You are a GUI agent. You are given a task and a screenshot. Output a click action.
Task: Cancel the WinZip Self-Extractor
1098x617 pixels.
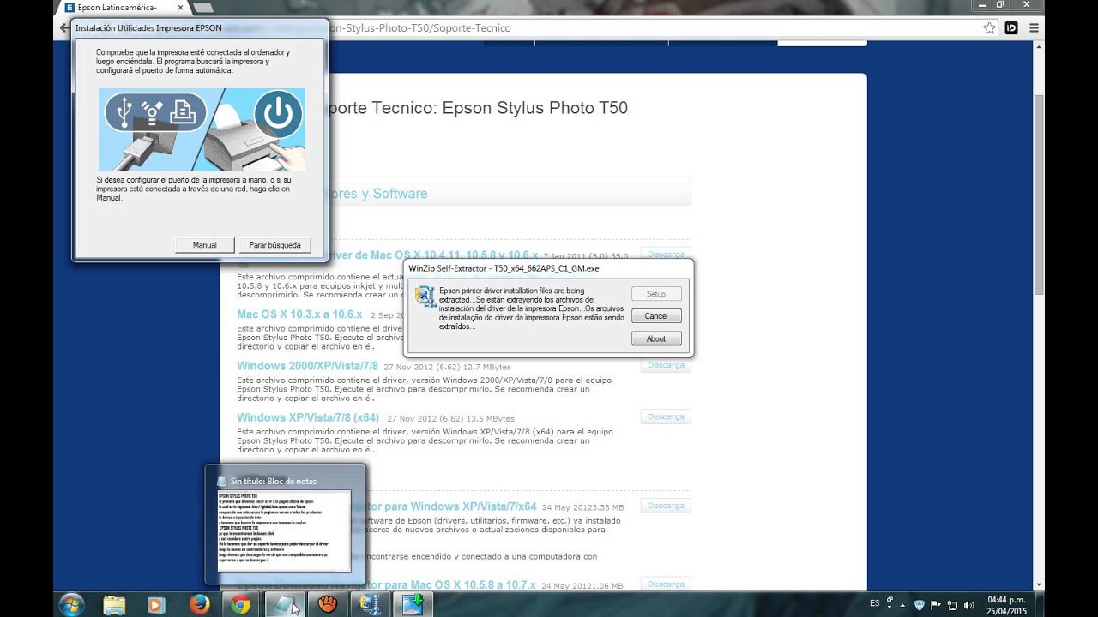[656, 316]
